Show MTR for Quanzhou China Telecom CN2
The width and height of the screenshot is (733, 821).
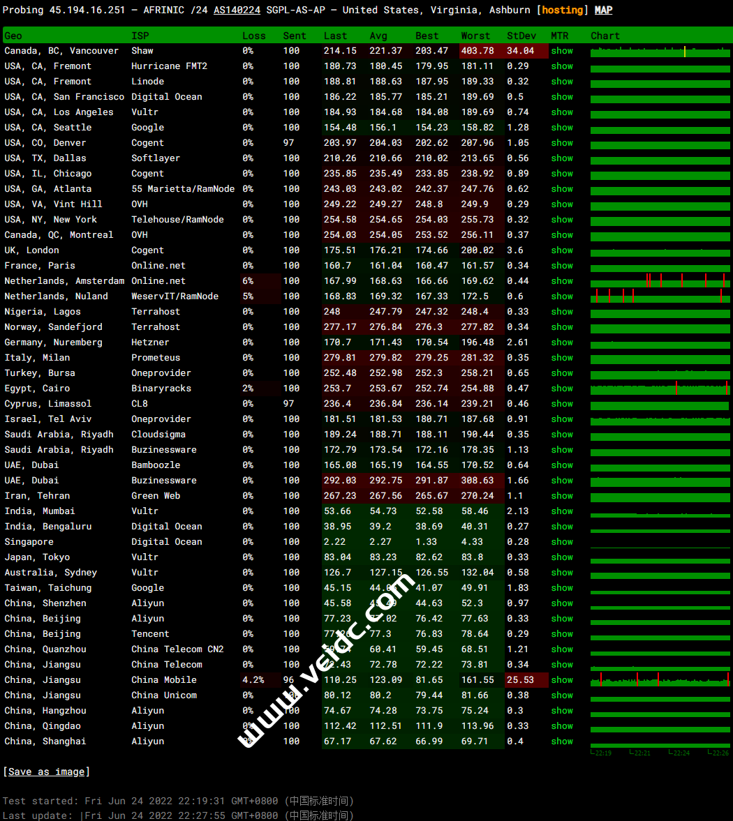pos(562,649)
